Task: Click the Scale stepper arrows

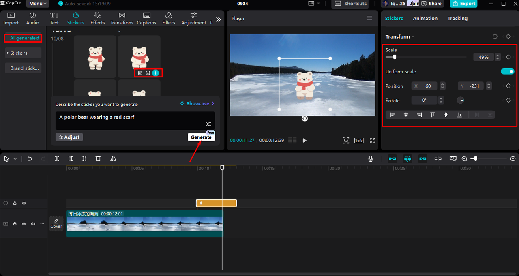Action: [x=498, y=57]
